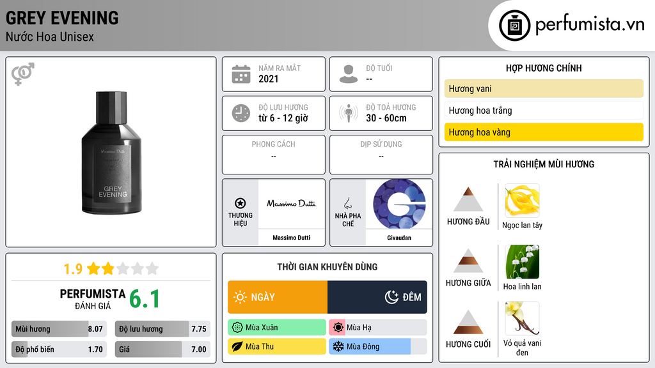Click the Dịp sử dụng occasion box

381,155
